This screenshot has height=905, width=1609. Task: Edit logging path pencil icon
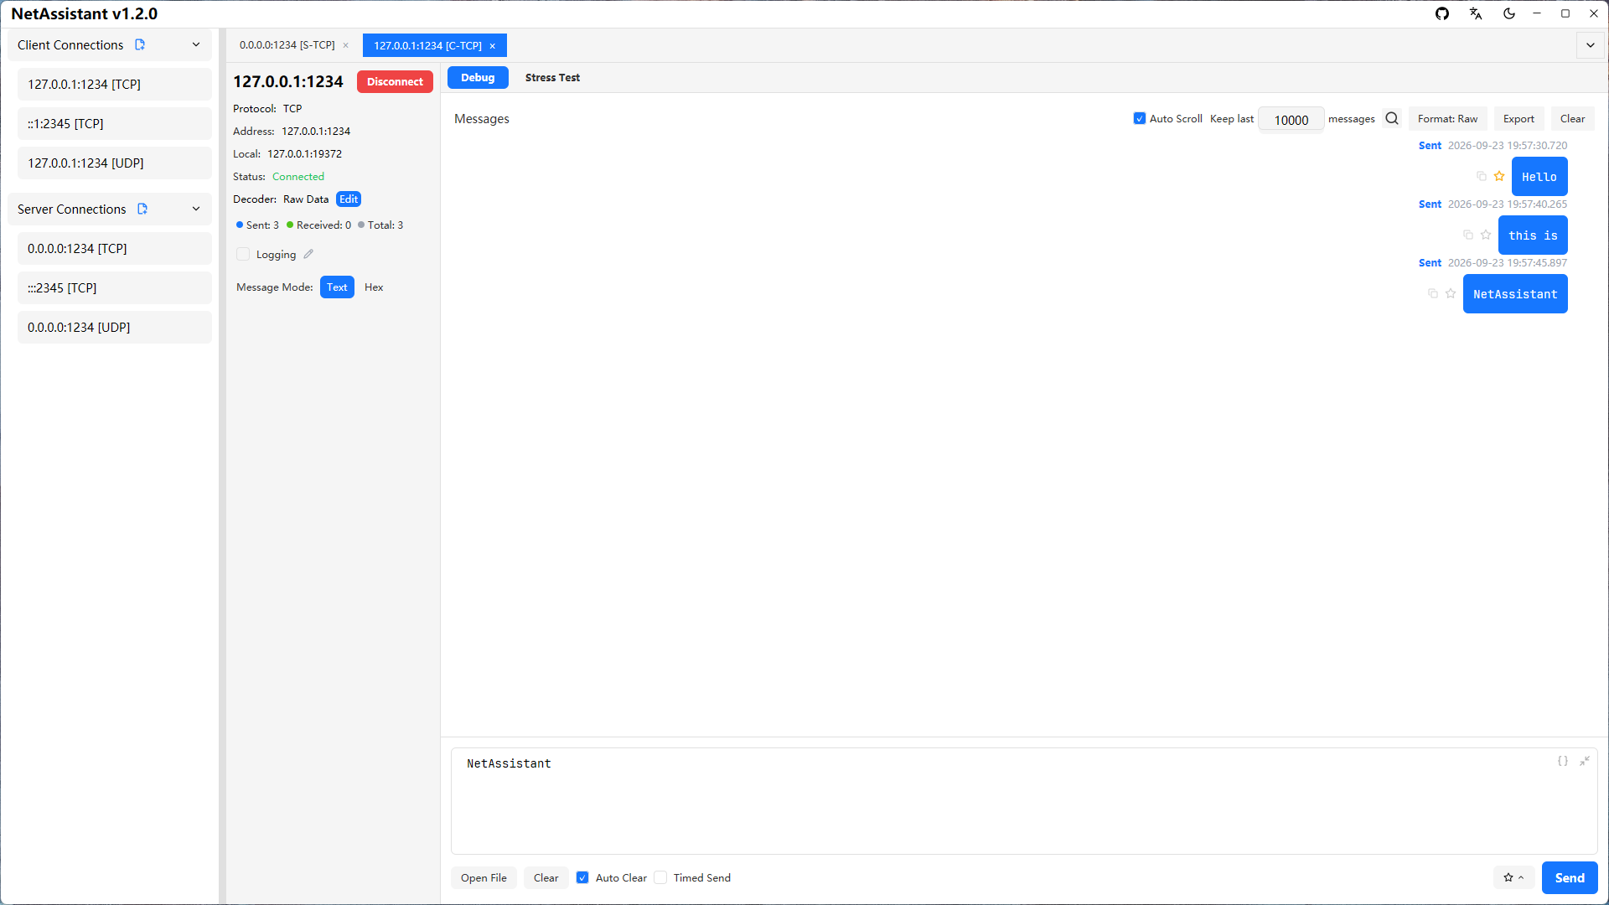(308, 254)
